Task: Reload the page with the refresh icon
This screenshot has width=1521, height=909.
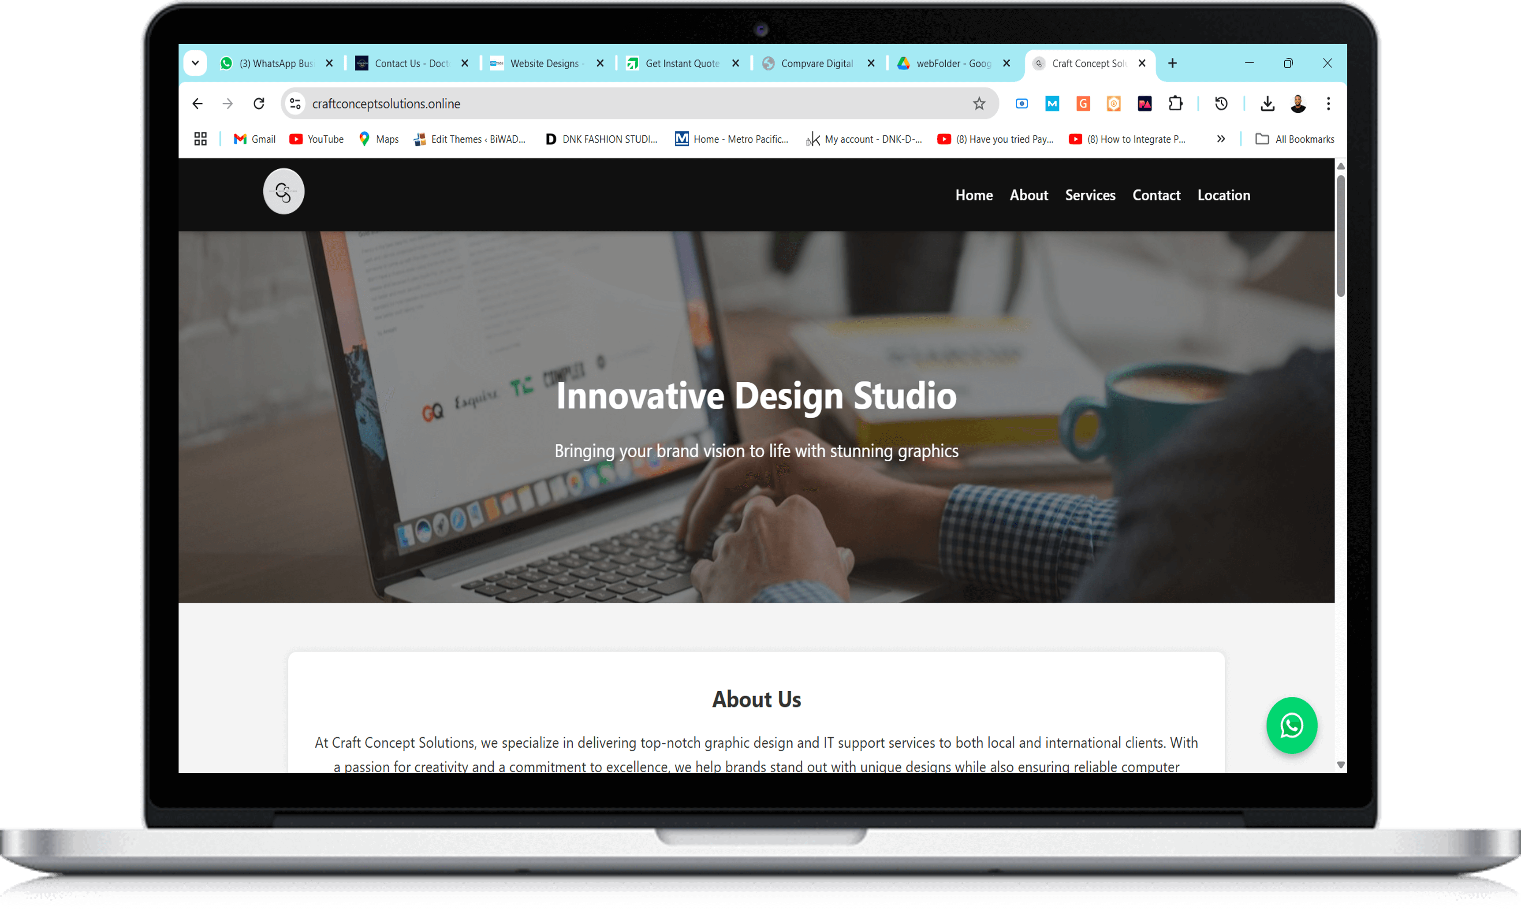Action: 258,104
